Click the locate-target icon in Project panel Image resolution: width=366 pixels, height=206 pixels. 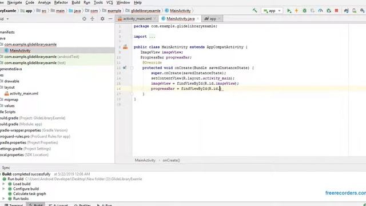[84, 19]
